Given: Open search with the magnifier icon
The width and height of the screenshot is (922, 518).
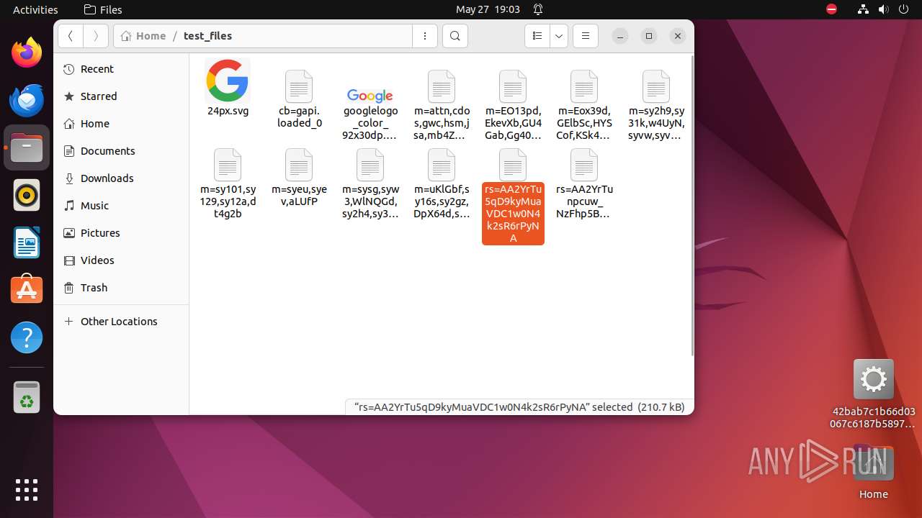Looking at the screenshot, I should coord(455,36).
